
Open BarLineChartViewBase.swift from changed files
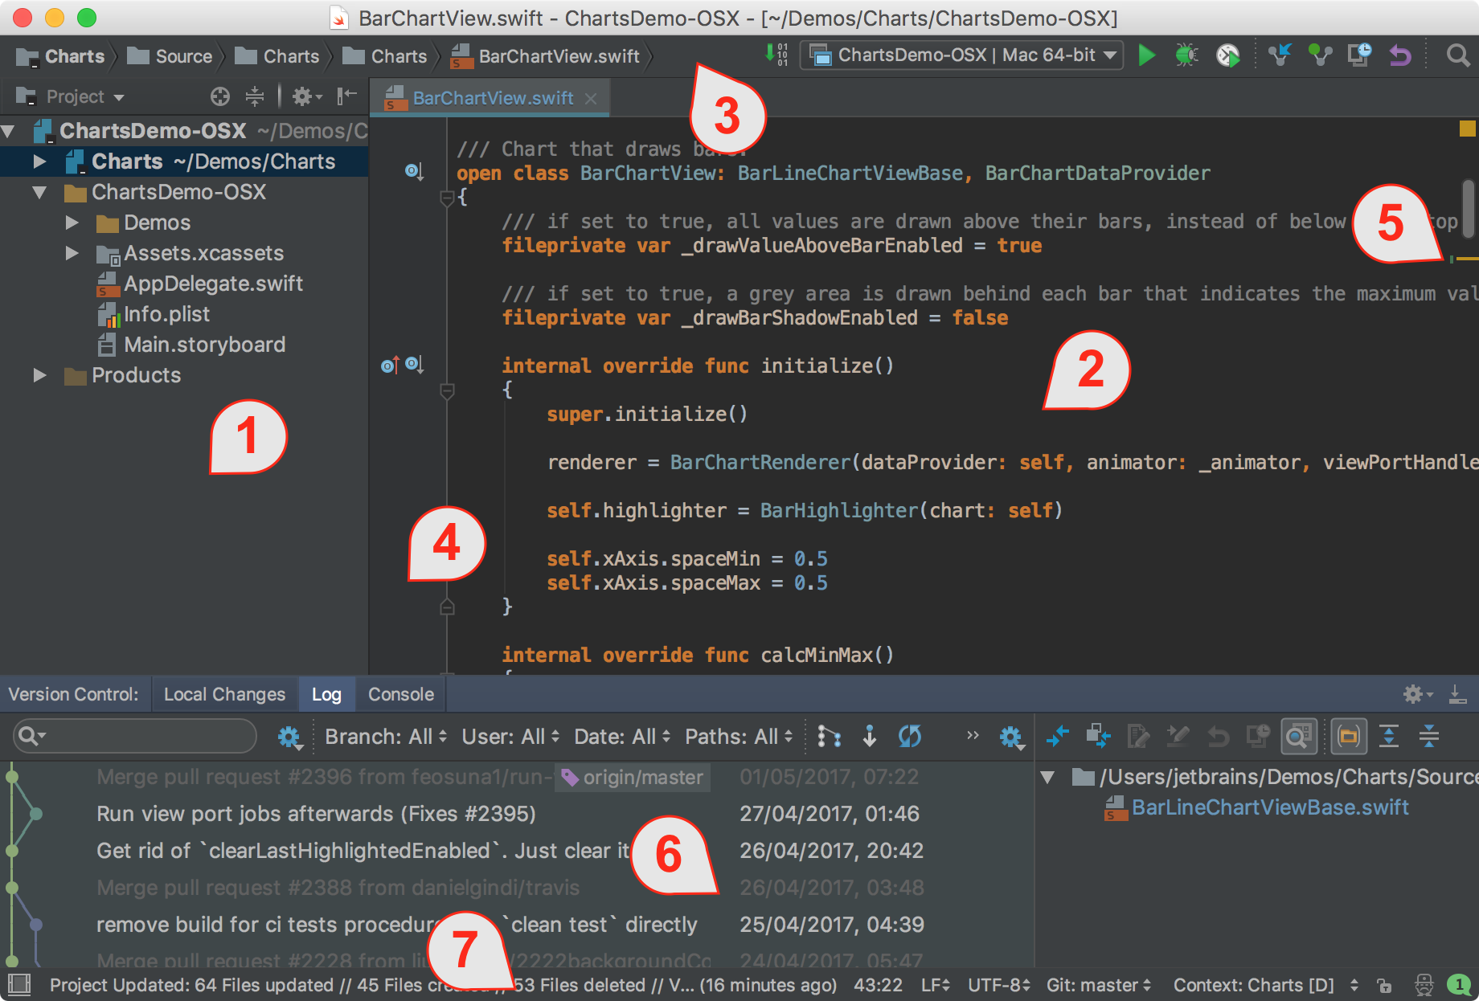tap(1269, 807)
